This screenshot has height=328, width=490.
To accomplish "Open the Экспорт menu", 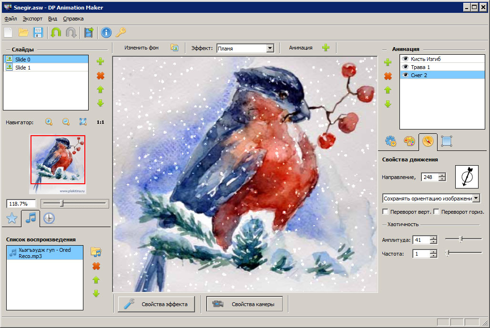I will coord(32,19).
